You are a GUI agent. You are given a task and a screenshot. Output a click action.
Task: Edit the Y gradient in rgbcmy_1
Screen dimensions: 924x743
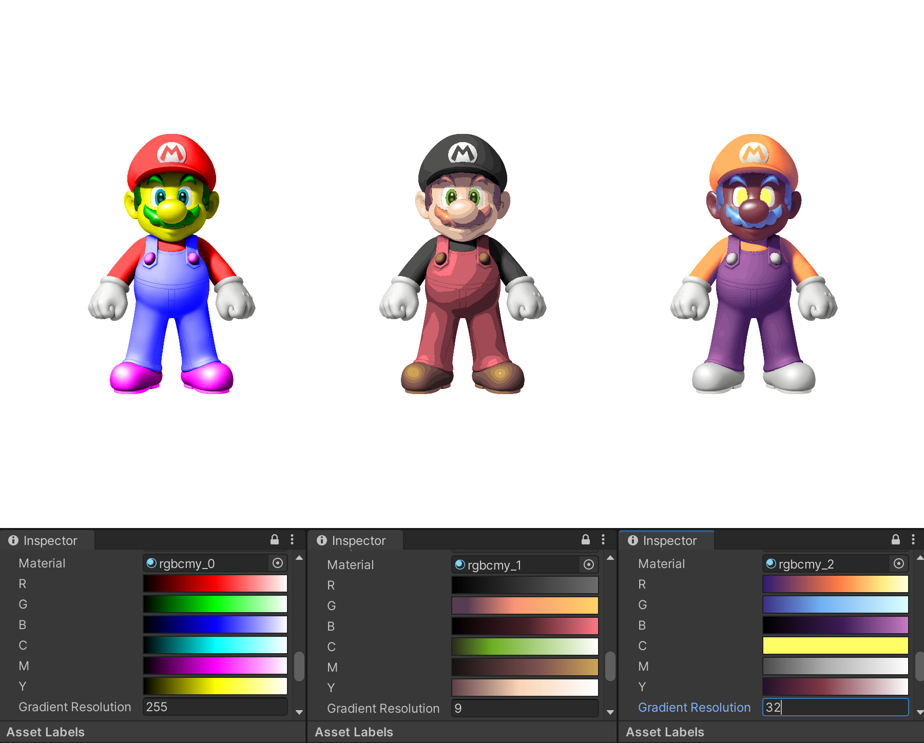pos(525,688)
